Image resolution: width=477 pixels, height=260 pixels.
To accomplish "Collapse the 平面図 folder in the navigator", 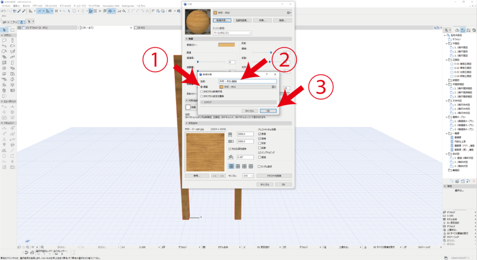I will (446, 43).
